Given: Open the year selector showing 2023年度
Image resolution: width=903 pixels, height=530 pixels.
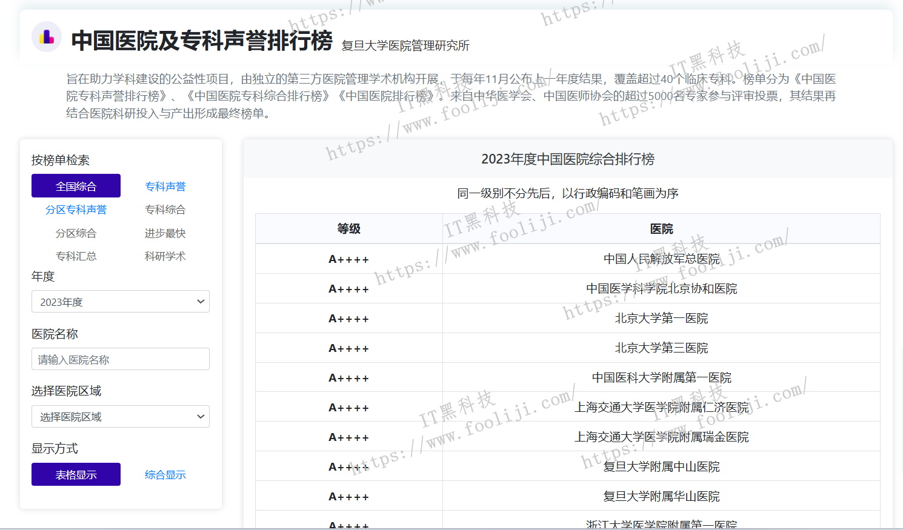Looking at the screenshot, I should [120, 301].
